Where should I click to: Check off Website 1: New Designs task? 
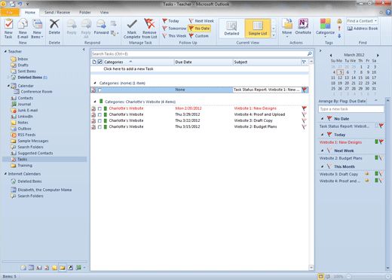(100, 108)
